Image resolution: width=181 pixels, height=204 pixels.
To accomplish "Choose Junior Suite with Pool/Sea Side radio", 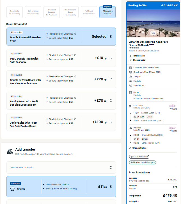I will tap(111, 122).
